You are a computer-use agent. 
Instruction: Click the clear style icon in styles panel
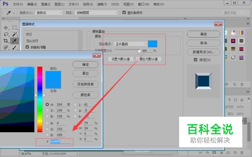click(x=227, y=84)
